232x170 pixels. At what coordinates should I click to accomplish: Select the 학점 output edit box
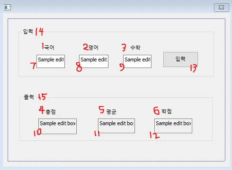pos(173,126)
